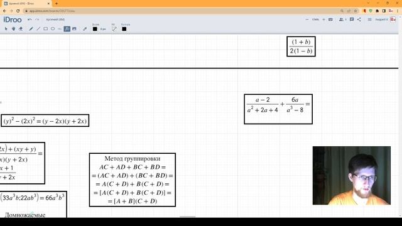Image resolution: width=402 pixels, height=226 pixels.
Task: Open the stroke width dropdown
Action: click(x=103, y=30)
